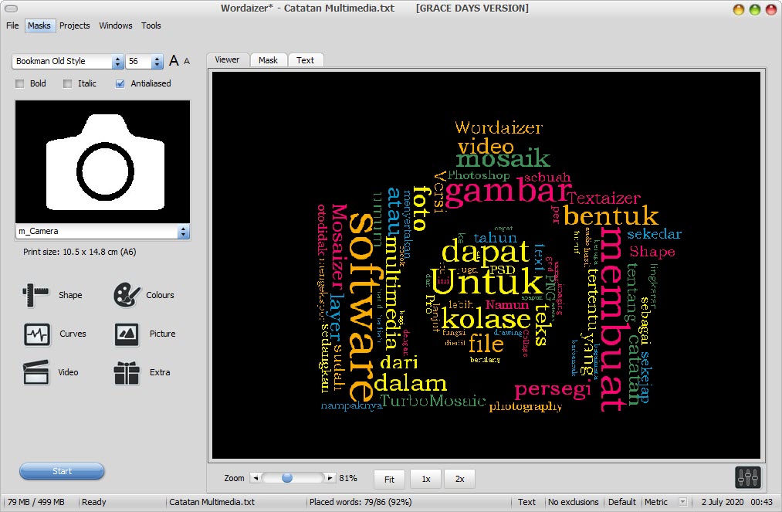Image resolution: width=782 pixels, height=512 pixels.
Task: Click the zoom slider right arrow
Action: pos(329,478)
